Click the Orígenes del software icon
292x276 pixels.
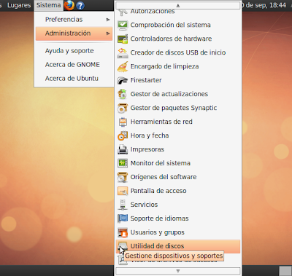[x=123, y=177]
